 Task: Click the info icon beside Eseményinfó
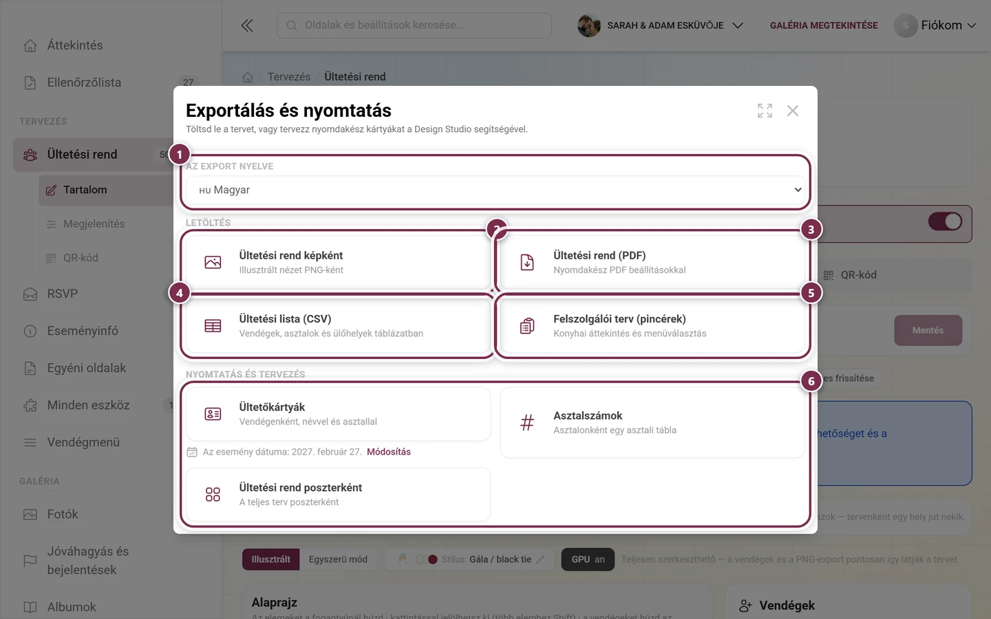coord(30,331)
